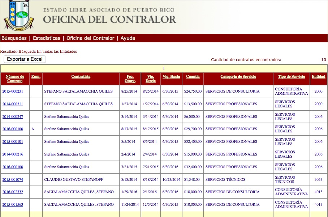
Task: Click grant date 11/24/2014
Action: [130, 204]
